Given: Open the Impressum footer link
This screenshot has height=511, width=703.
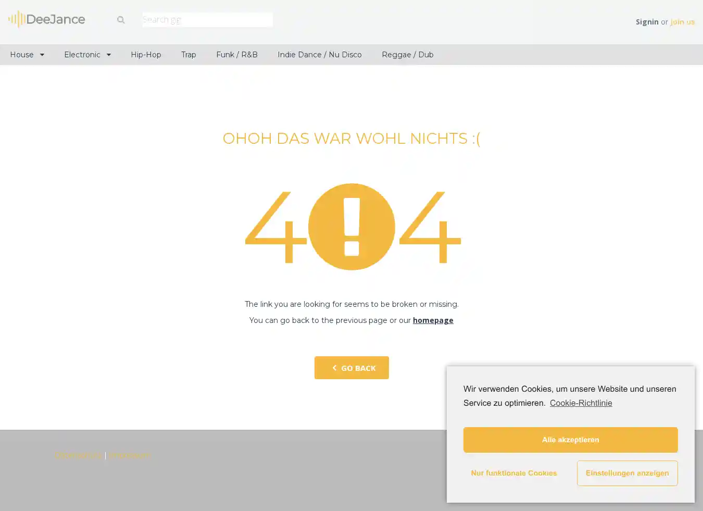Looking at the screenshot, I should [129, 455].
